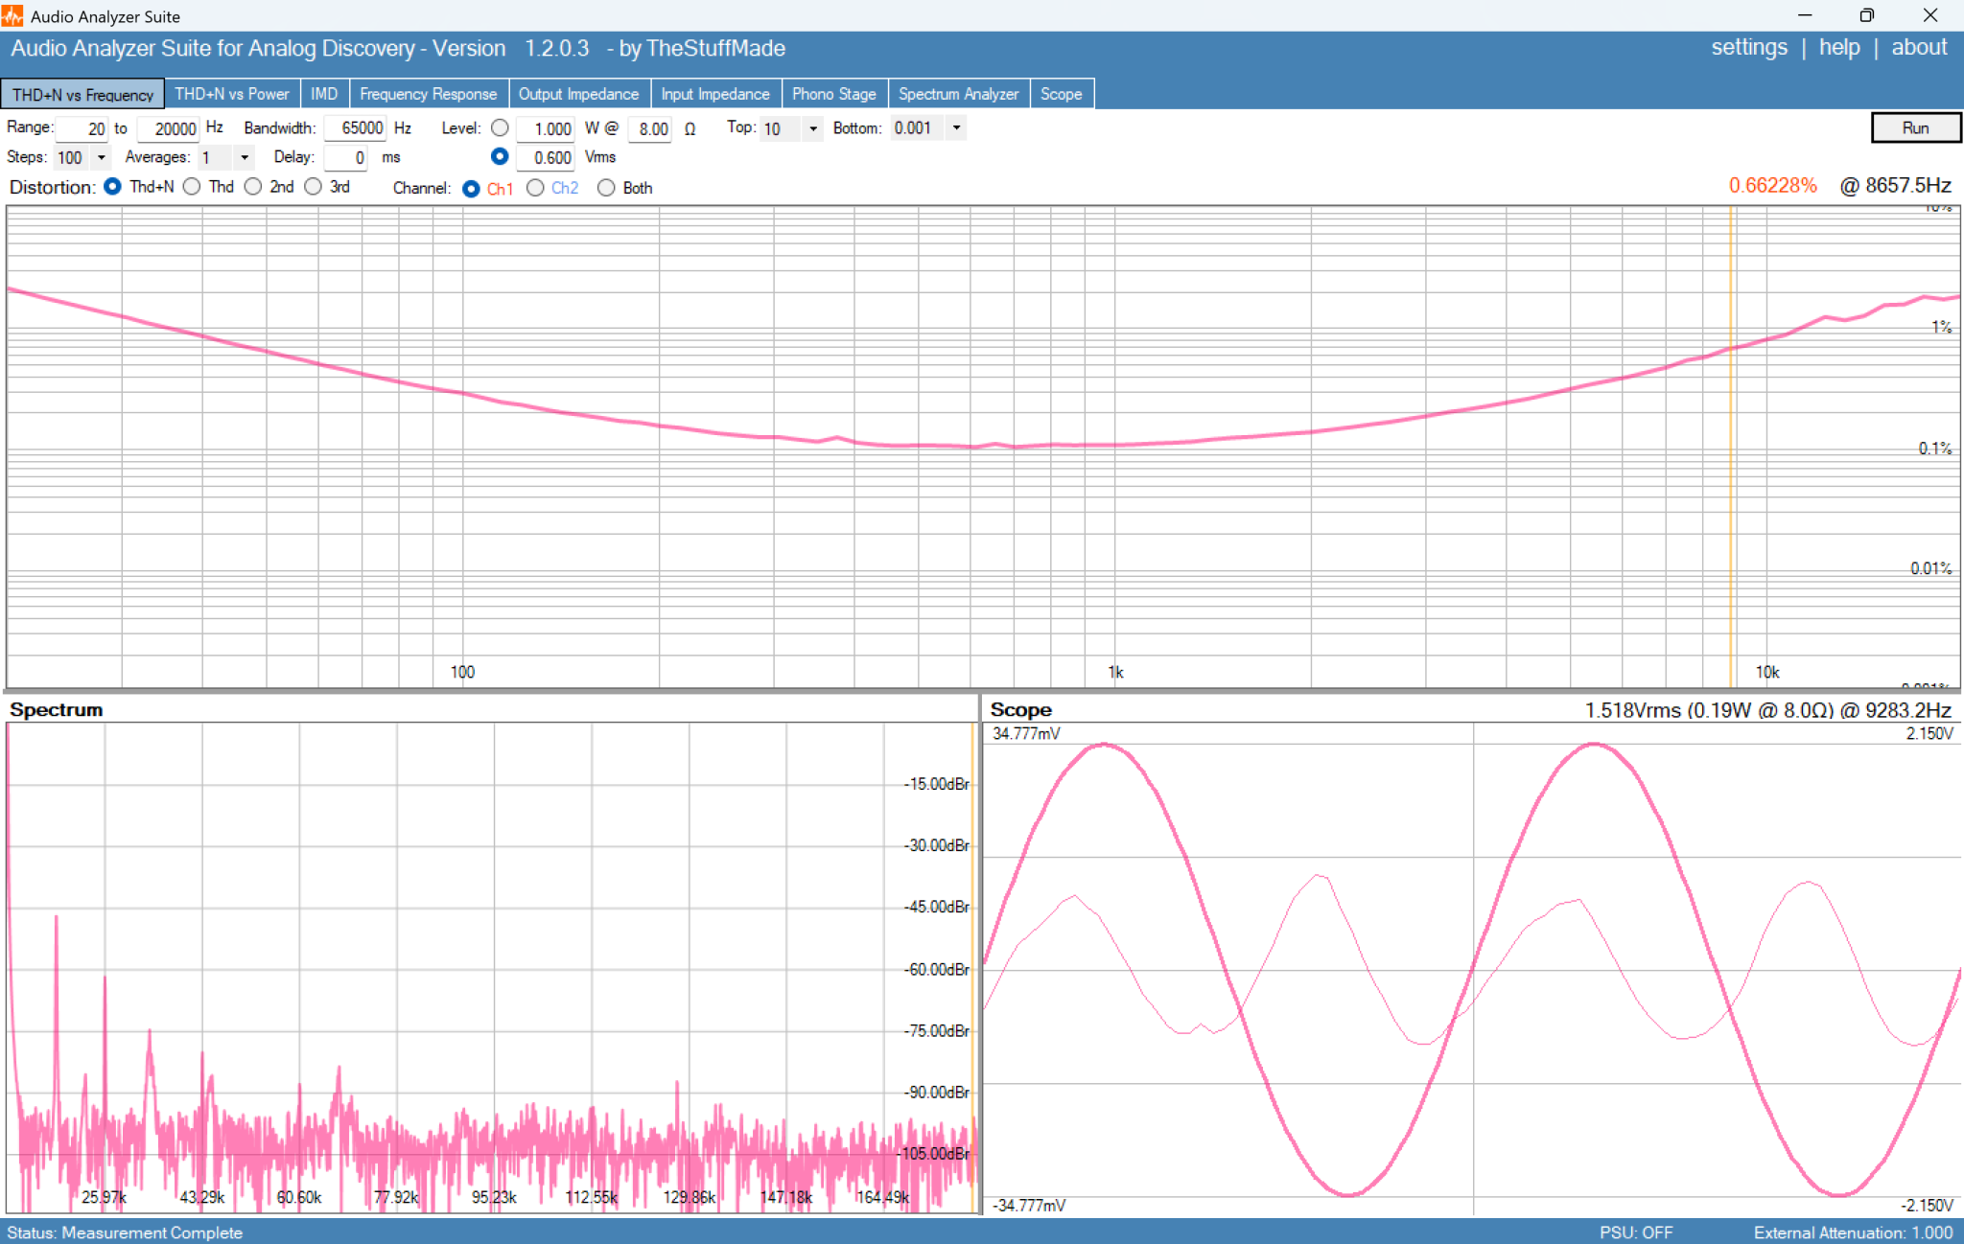Switch to the Scope tab
Screen dimensions: 1964x1244
pyautogui.click(x=1061, y=94)
